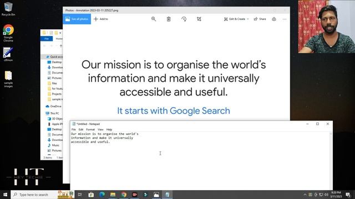
Task: Select the files folder in Quick access
Action: pyautogui.click(x=52, y=83)
